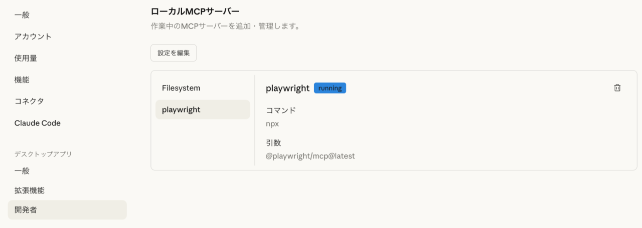Go to the 使用量 settings section
The height and width of the screenshot is (228, 642).
26,58
